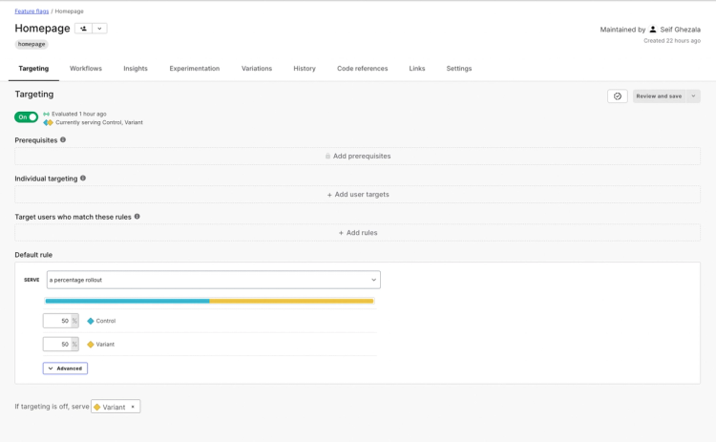The width and height of the screenshot is (716, 442).
Task: Open the Experimentation tab
Action: pos(195,69)
